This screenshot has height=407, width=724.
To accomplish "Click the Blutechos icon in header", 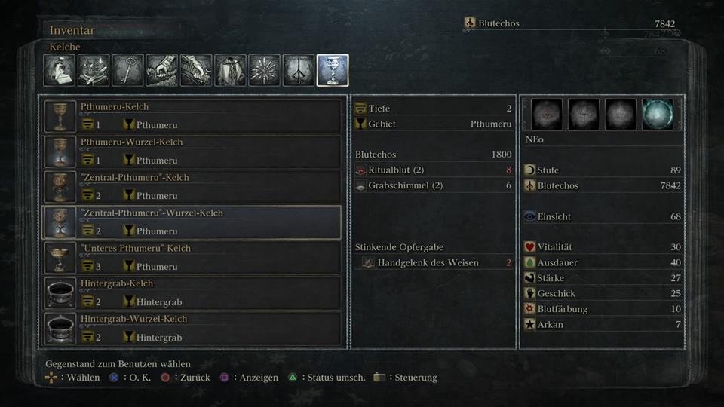I will click(x=470, y=23).
